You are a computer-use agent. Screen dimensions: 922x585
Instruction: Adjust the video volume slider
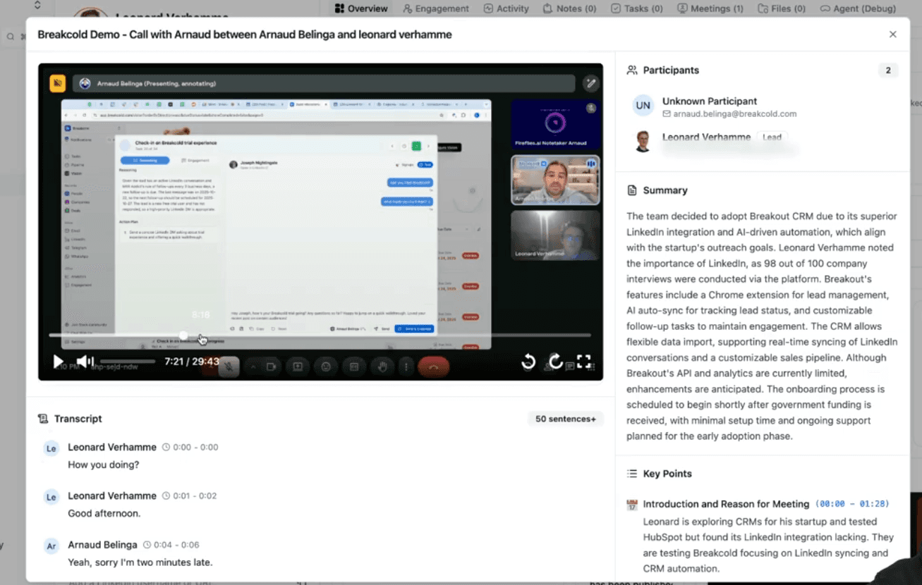[128, 362]
